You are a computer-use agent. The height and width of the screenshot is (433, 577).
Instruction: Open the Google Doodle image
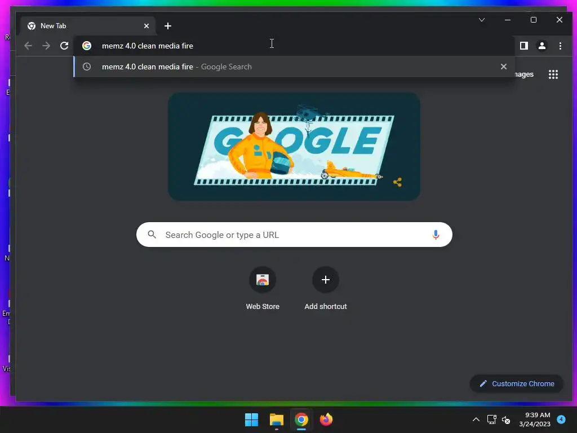[x=294, y=147]
